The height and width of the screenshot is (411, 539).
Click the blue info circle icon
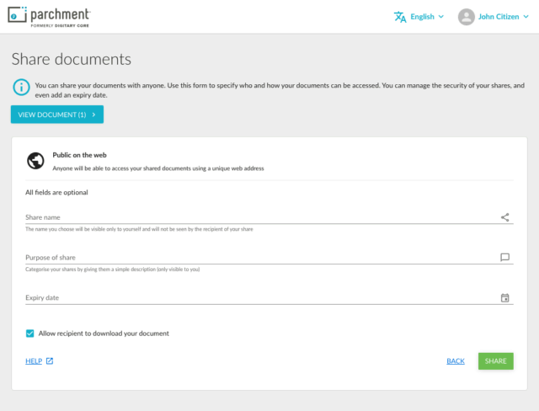[x=20, y=86]
